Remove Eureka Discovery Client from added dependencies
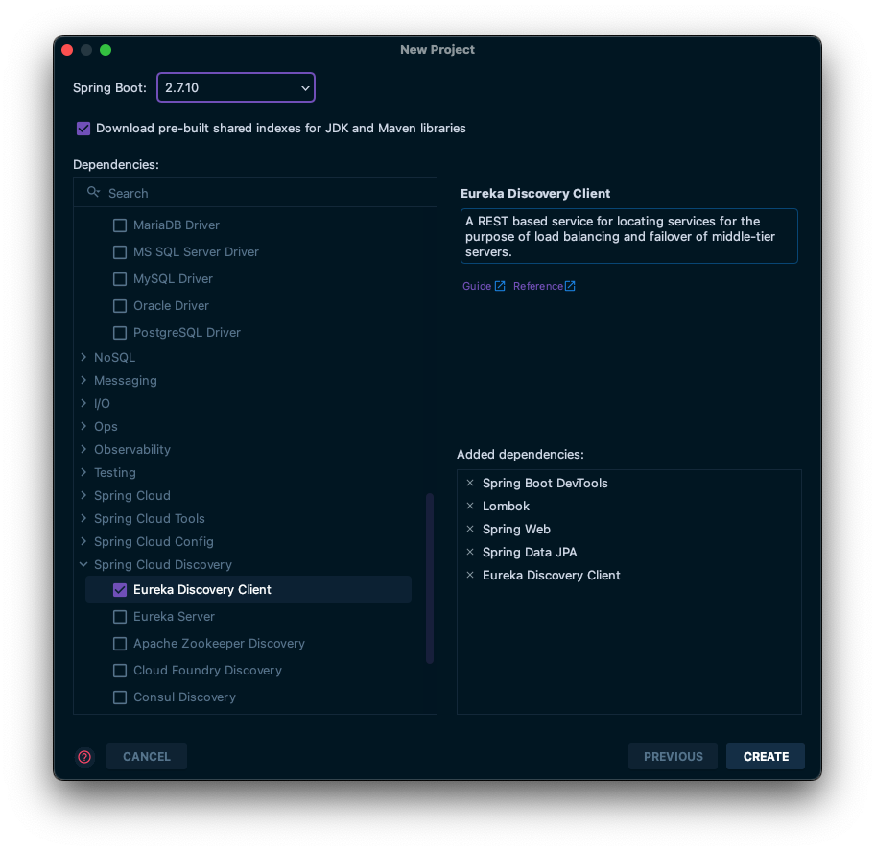 point(470,575)
